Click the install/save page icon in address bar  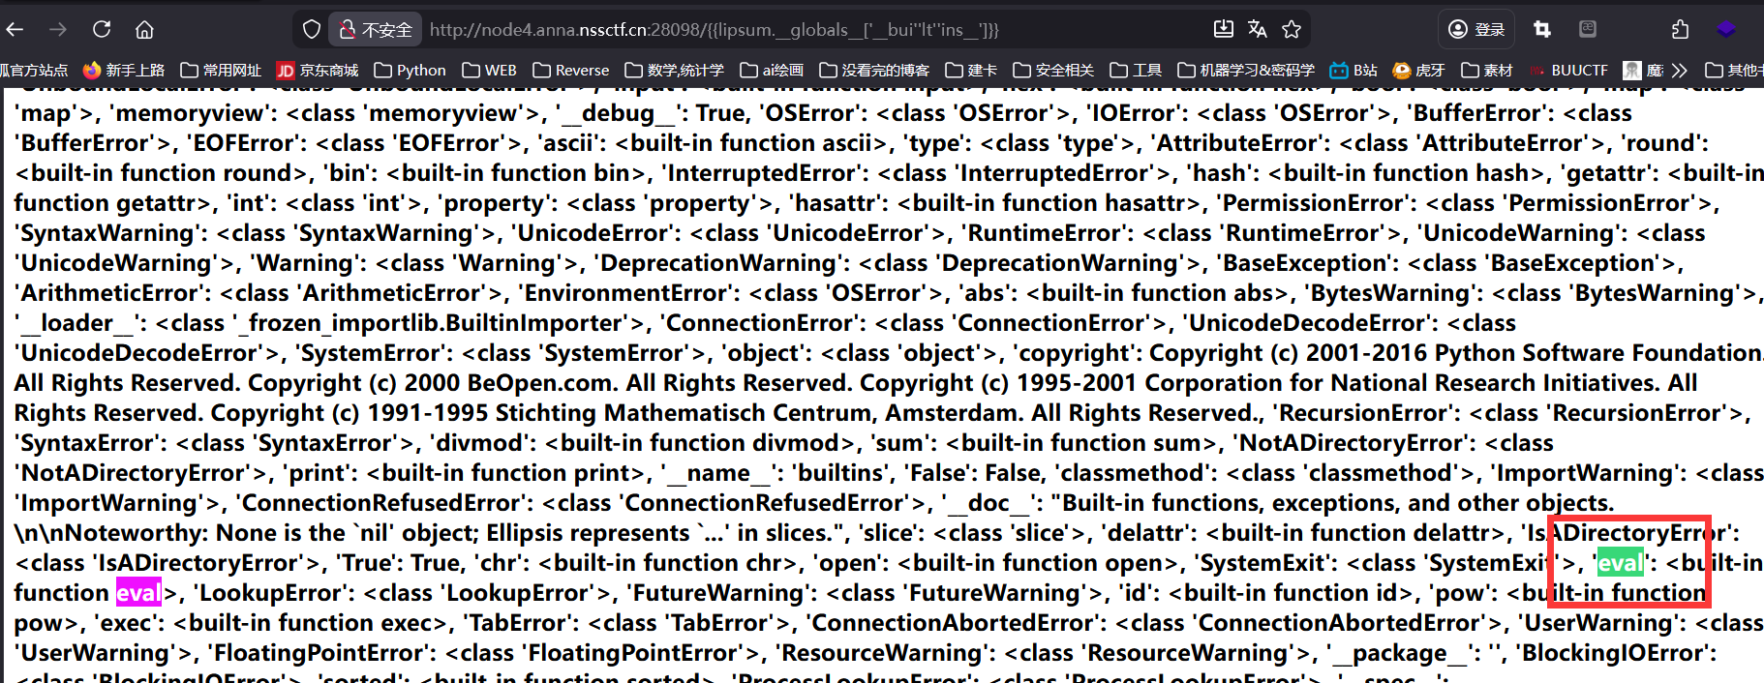[1224, 30]
